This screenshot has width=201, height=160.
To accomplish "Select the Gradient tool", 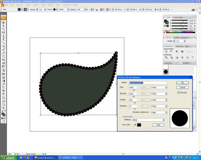I will [x=3, y=81].
